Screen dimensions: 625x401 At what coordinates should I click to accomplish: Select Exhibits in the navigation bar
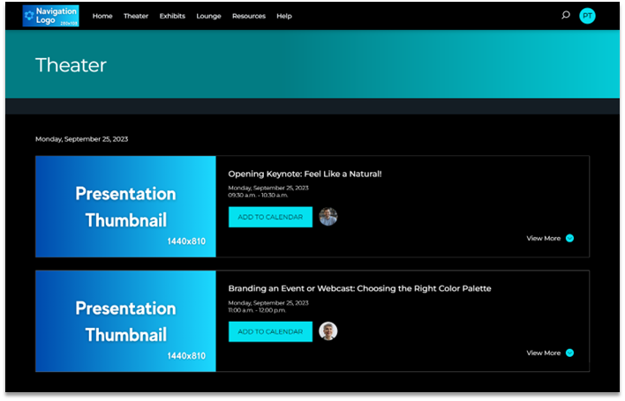click(172, 16)
